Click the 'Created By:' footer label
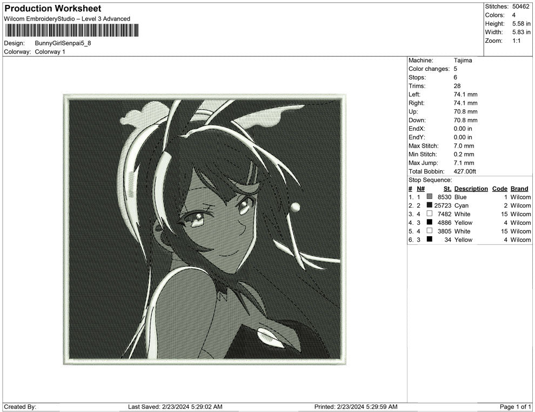Viewport: 535px width, 412px height. tap(20, 407)
